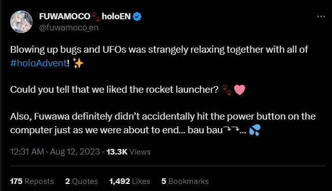View the 2 Quotes list
332x191 pixels.
82,181
